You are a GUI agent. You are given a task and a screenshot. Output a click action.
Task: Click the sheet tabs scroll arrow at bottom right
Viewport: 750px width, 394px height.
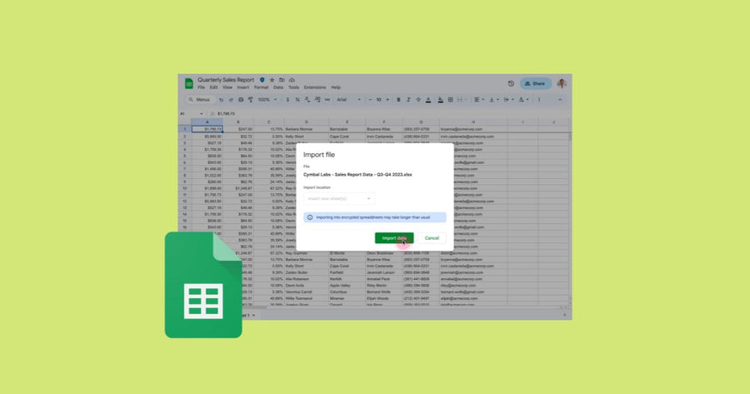[x=565, y=315]
